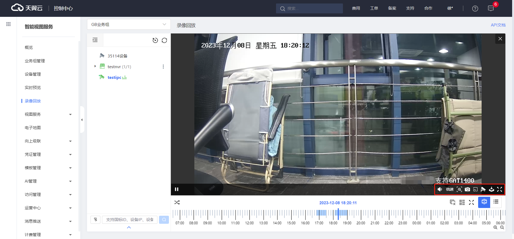Switch to timeline view mode

(x=484, y=202)
